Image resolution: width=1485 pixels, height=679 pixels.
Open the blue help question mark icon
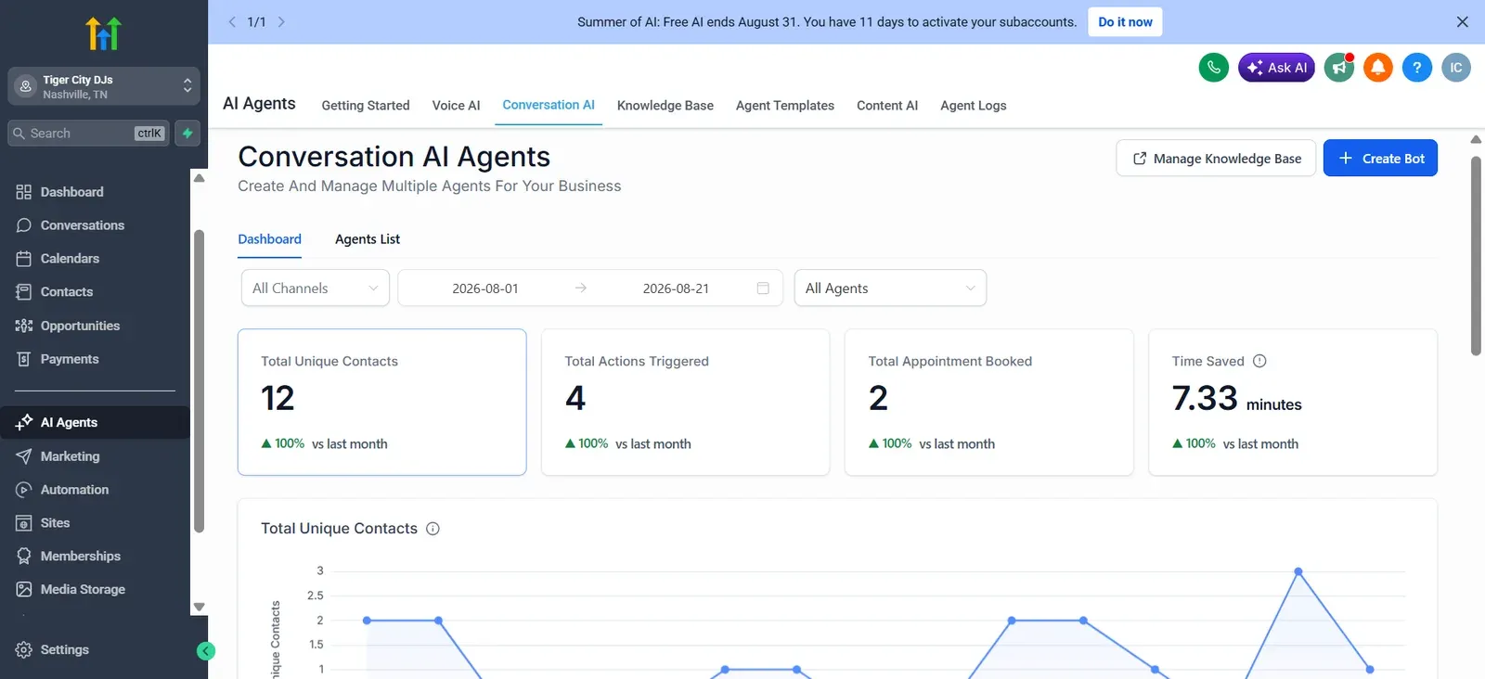pos(1416,68)
